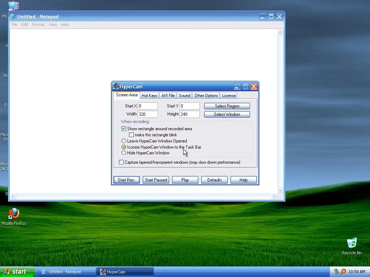Open My Computer icon on desktop
This screenshot has width=370, height=277.
[x=14, y=6]
